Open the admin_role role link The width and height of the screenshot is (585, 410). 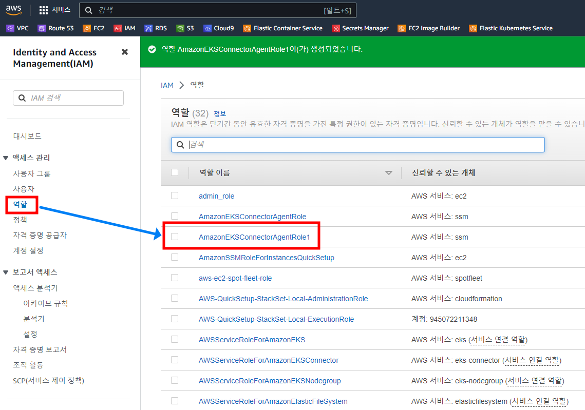[x=216, y=196]
